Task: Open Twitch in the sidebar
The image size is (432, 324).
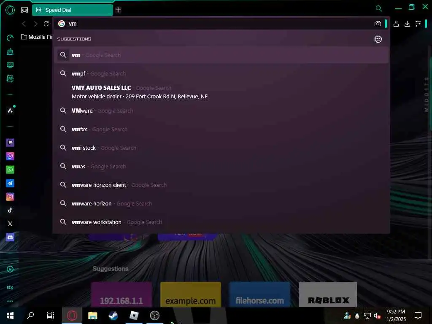Action: point(10,143)
